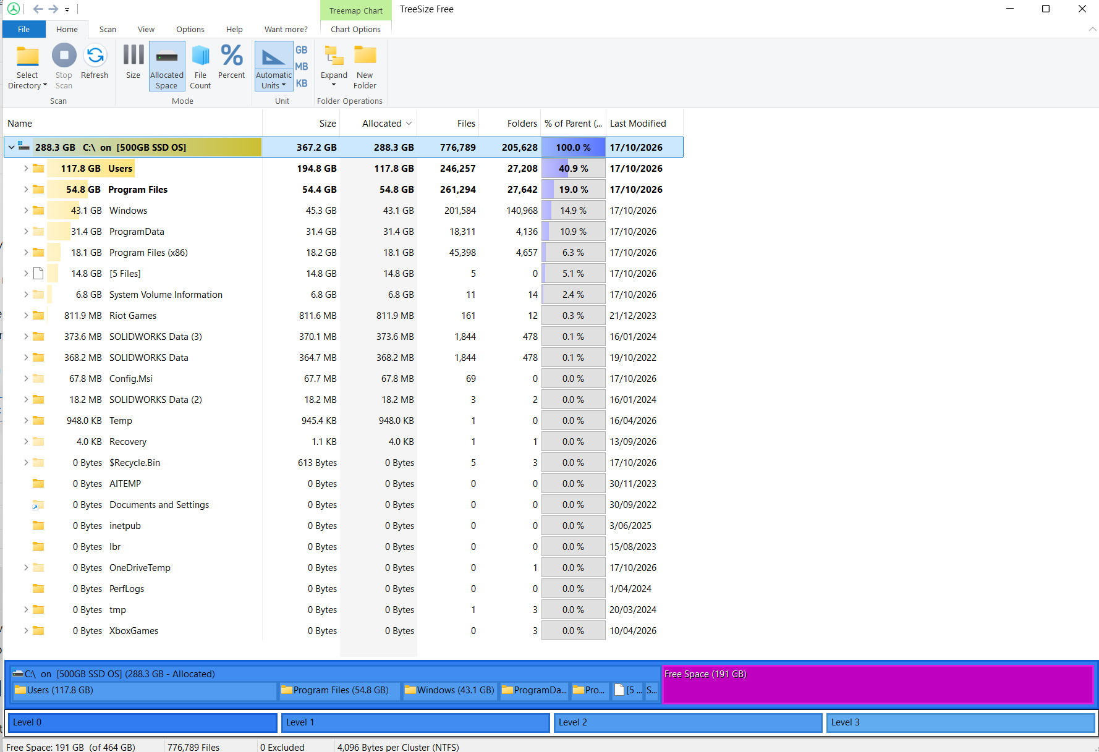
Task: Select the Config.Msi row
Action: (x=343, y=379)
